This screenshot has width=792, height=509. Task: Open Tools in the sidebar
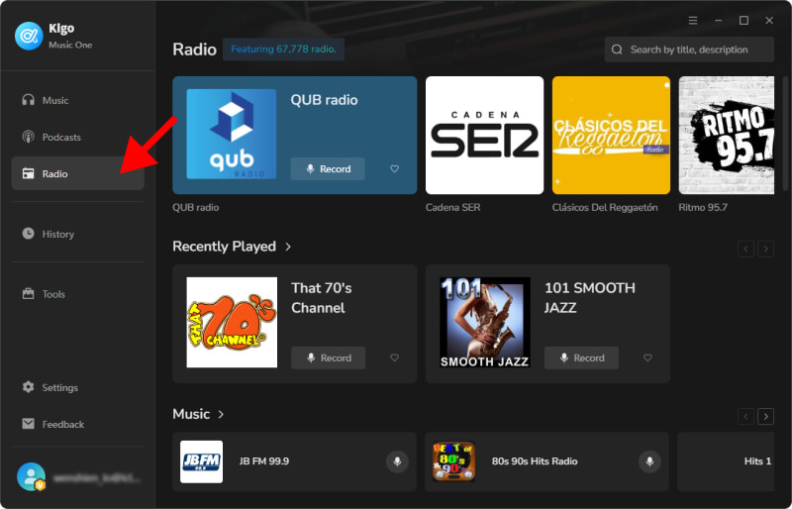(77, 294)
